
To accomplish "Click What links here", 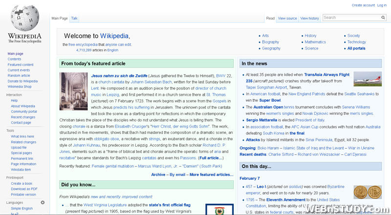I will coord(22,136).
